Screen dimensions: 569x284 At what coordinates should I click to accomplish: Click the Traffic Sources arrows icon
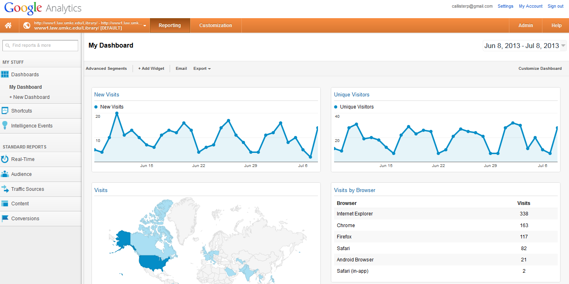point(5,189)
